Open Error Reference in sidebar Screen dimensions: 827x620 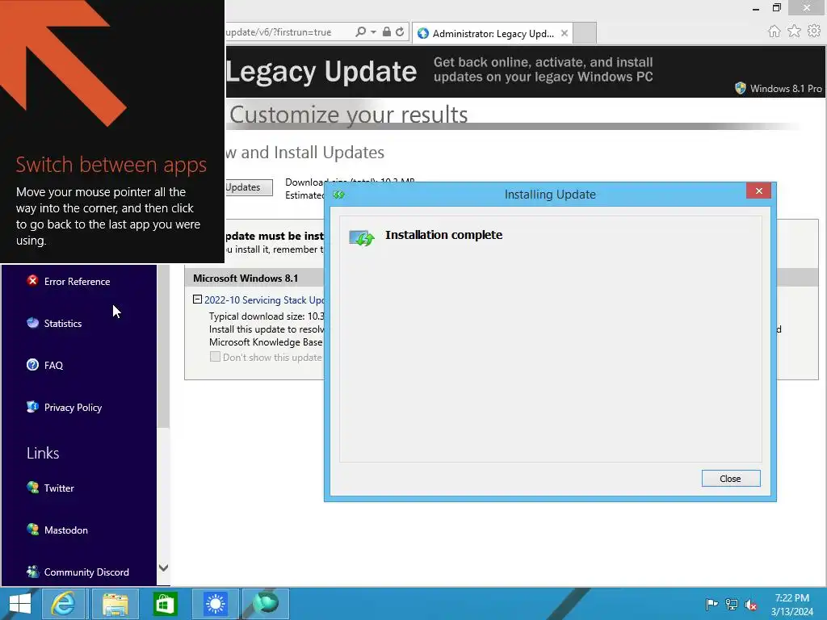pos(77,282)
